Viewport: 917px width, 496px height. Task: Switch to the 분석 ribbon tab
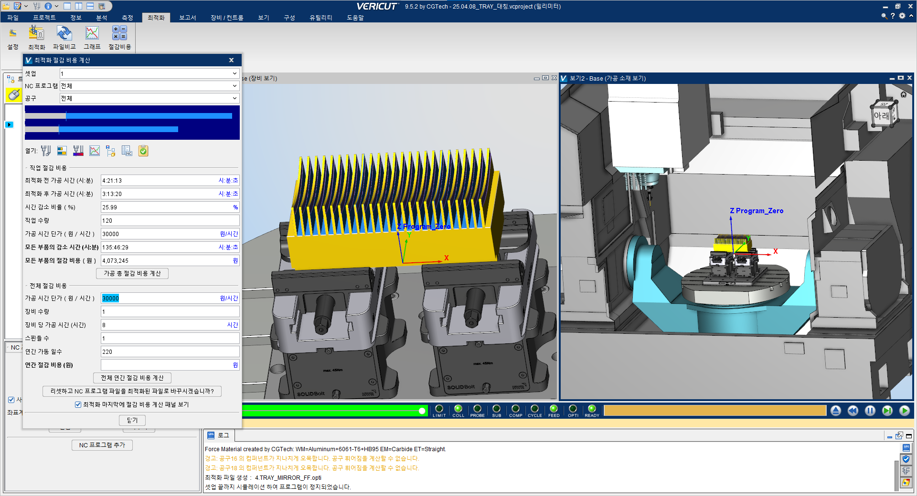[102, 18]
